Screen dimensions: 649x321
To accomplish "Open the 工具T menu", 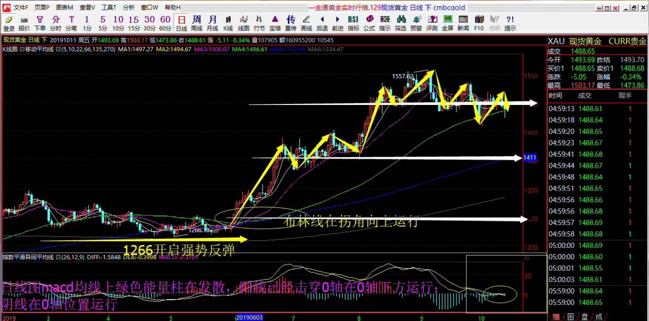I will click(109, 8).
